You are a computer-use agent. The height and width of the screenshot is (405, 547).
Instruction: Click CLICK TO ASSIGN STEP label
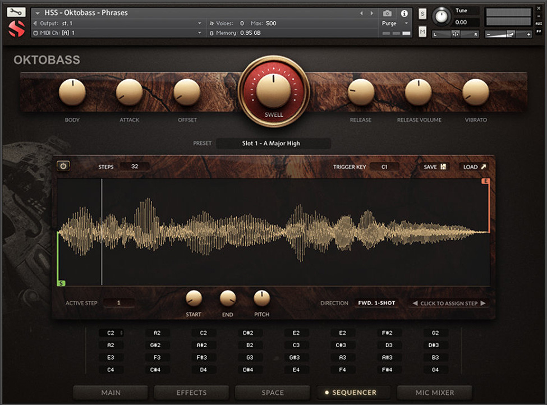click(449, 303)
